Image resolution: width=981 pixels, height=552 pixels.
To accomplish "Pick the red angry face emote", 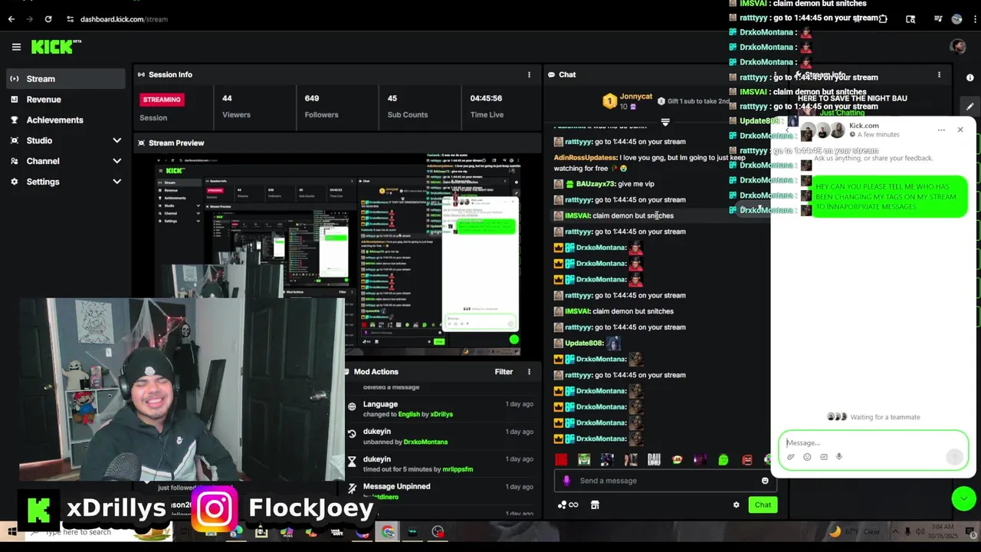I will pyautogui.click(x=747, y=460).
